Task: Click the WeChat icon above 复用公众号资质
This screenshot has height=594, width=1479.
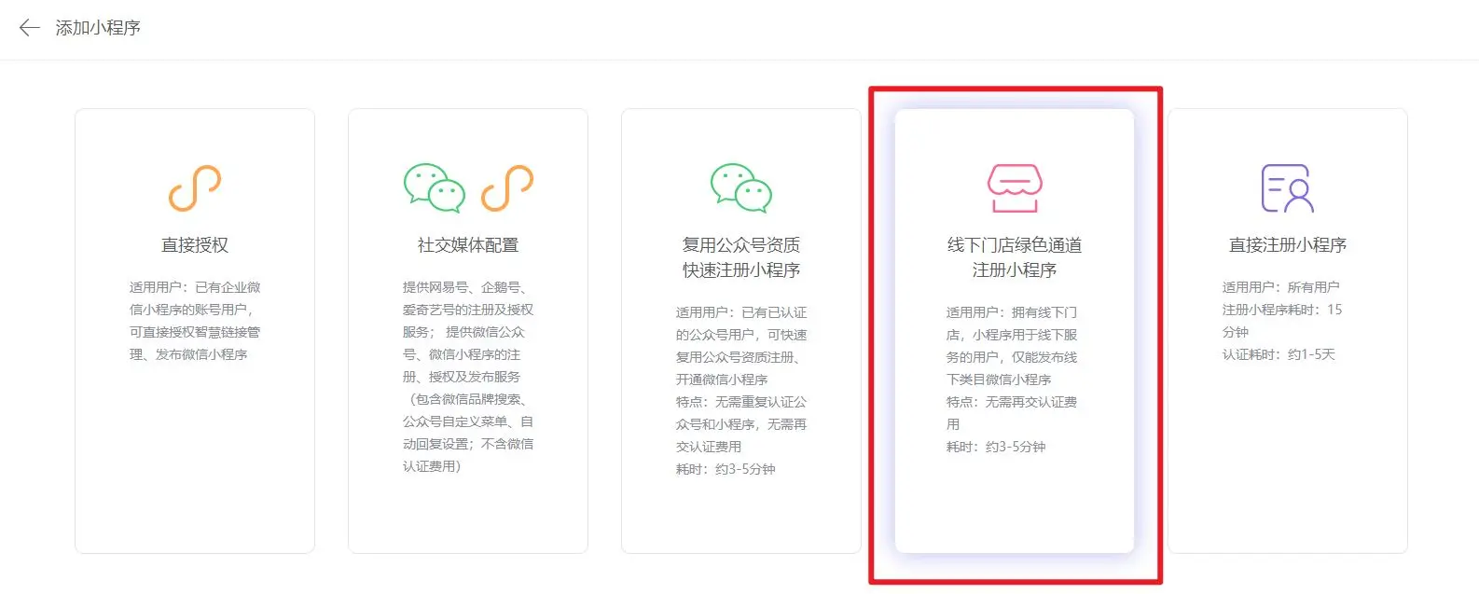Action: [741, 187]
